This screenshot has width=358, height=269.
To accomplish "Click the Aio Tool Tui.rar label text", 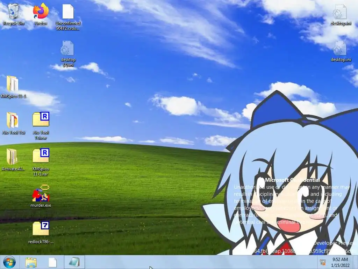I will coord(41,135).
